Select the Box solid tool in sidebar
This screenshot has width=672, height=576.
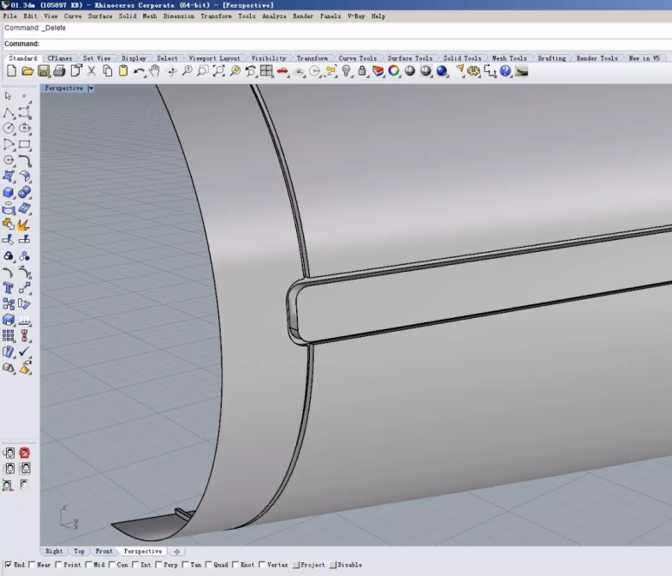[x=9, y=192]
